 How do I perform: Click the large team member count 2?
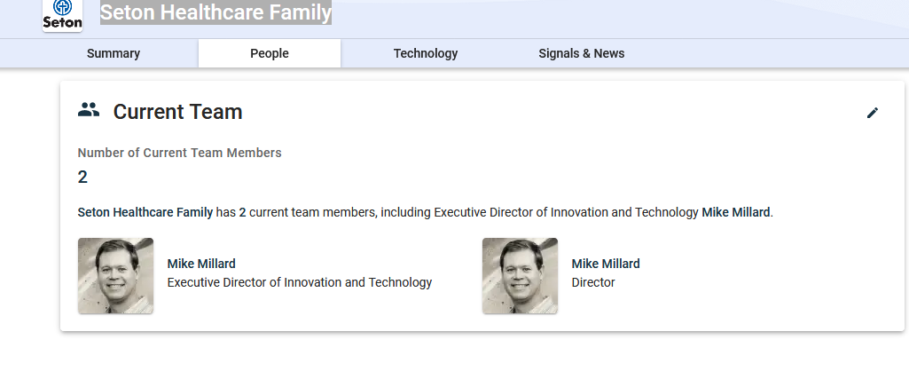point(82,177)
